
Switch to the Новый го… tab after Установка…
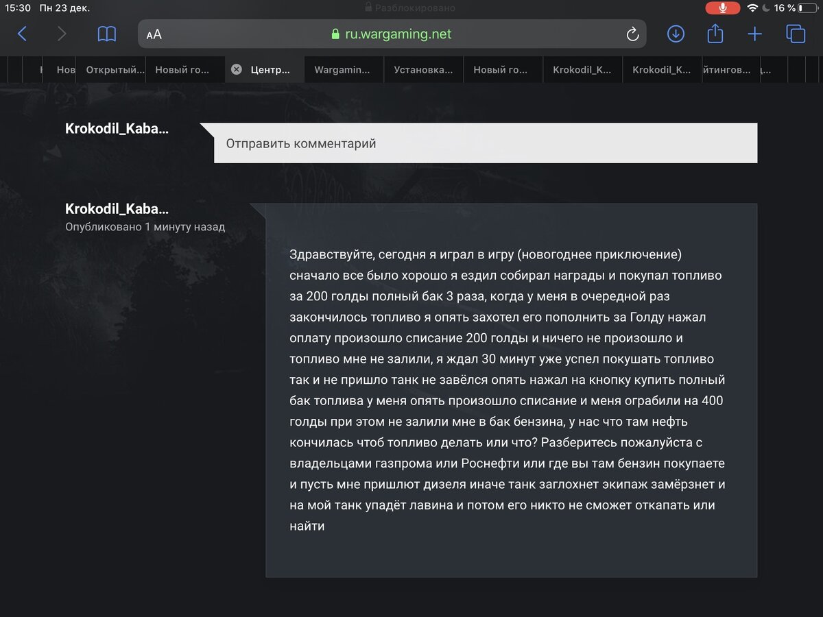(503, 69)
